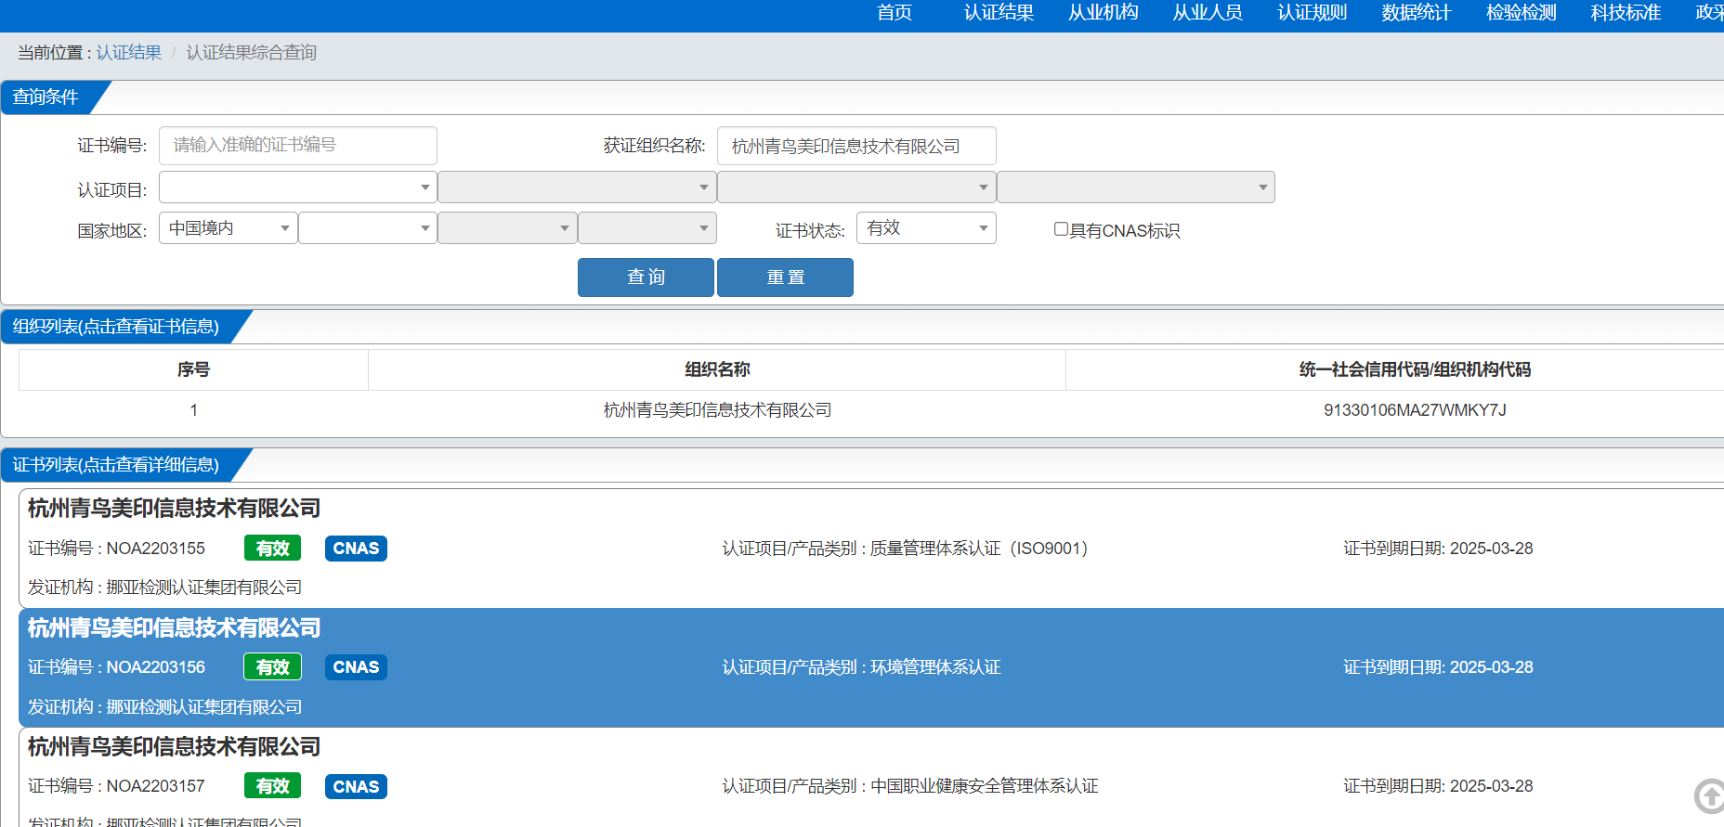Click sequence number 1 in organization table
The height and width of the screenshot is (827, 1724).
pos(193,410)
